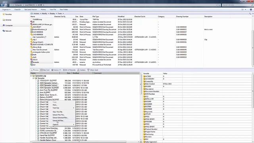Collapse the Spreader folder tree node
This screenshot has width=254, height=143.
(x=33, y=78)
